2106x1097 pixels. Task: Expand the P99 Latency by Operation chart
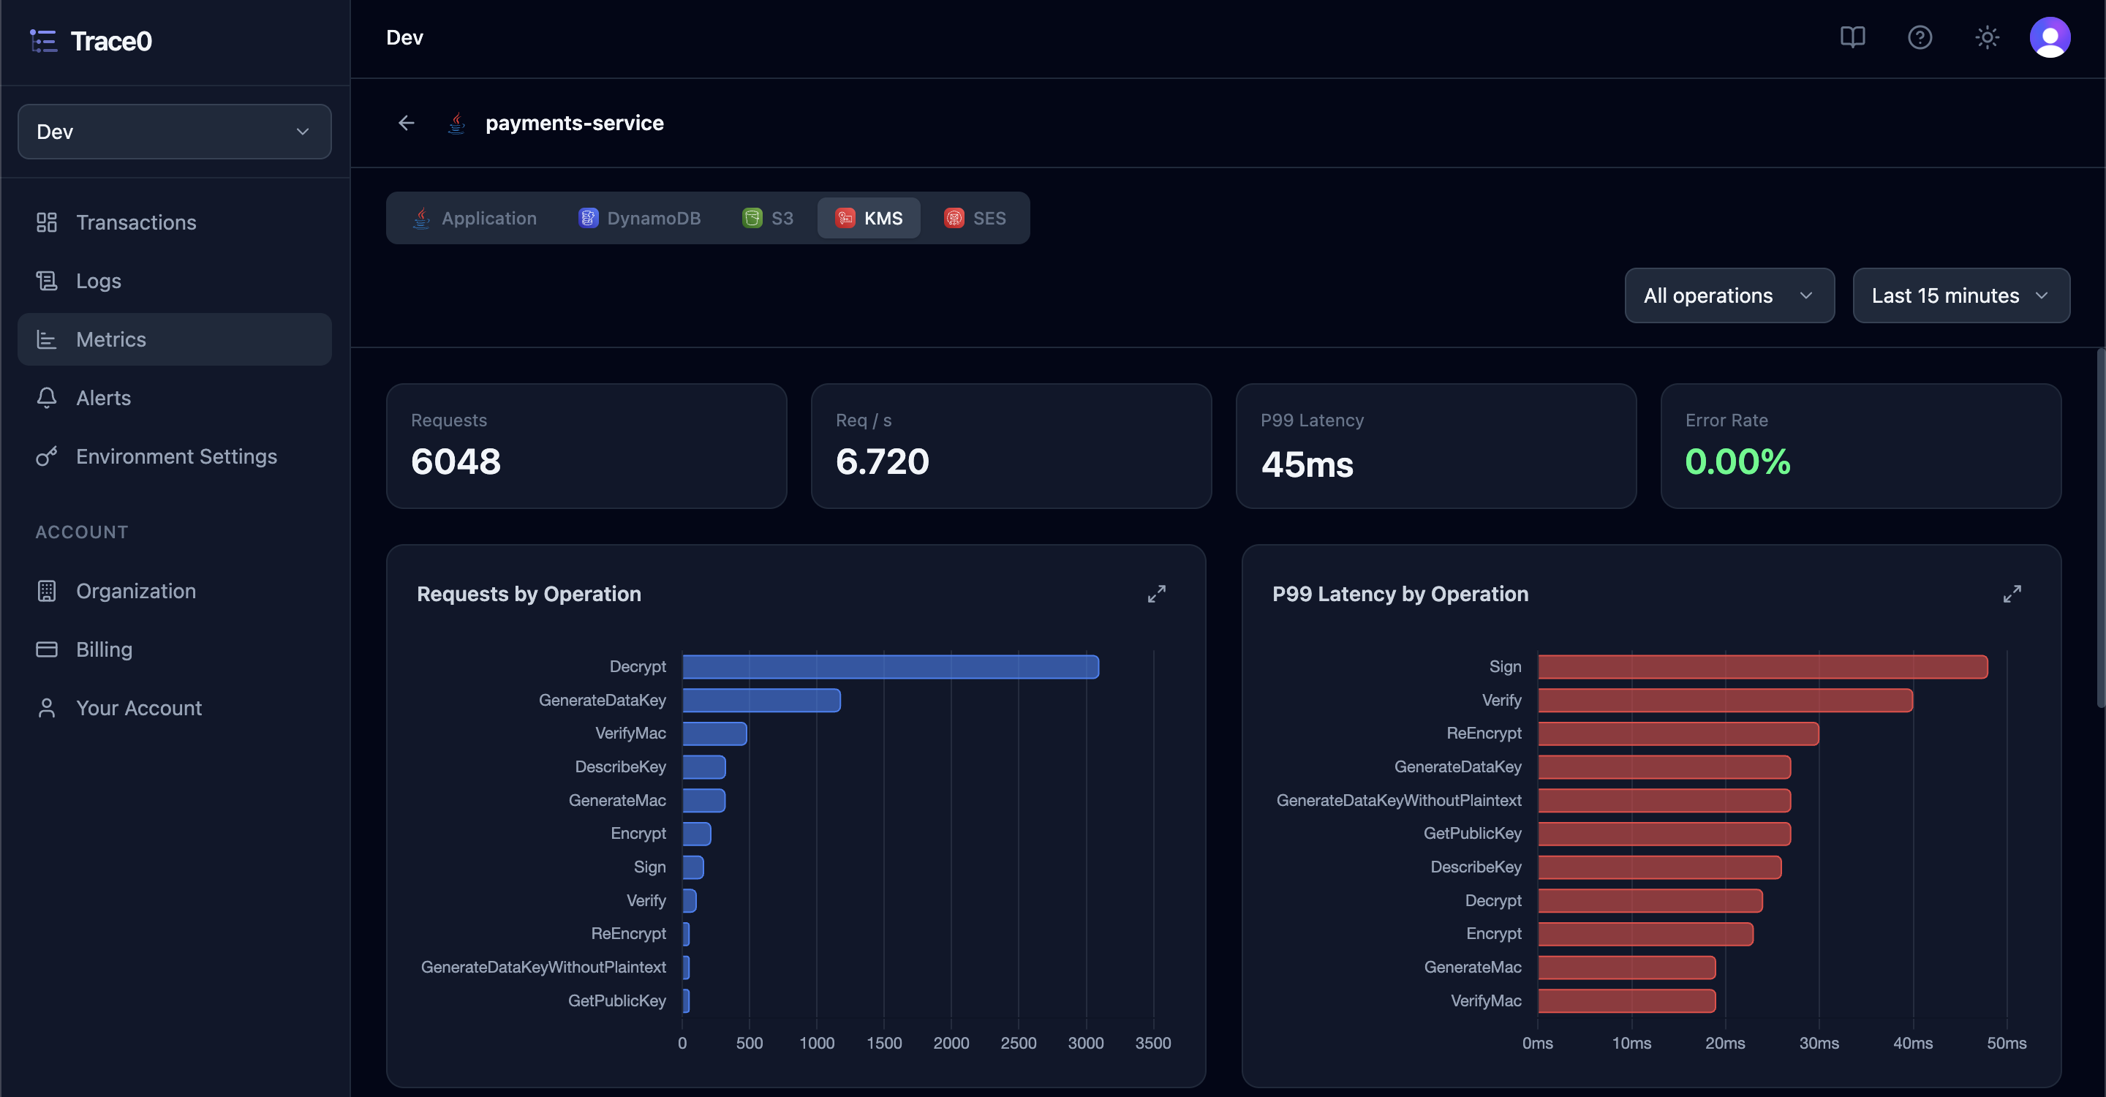tap(2011, 593)
